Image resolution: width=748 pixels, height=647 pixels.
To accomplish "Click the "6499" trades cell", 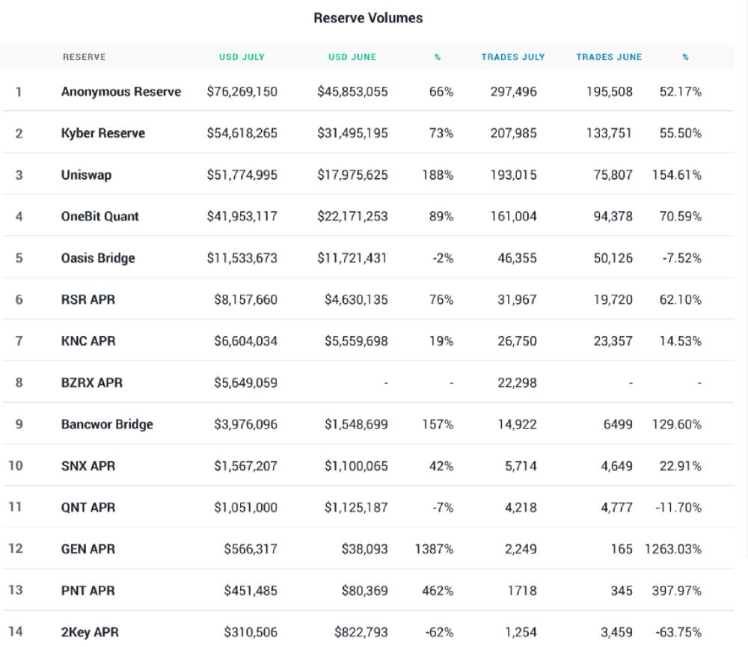I will [618, 424].
